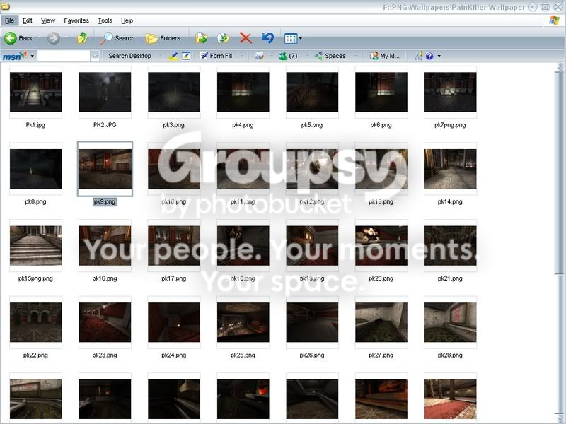Go up one folder level

[82, 38]
